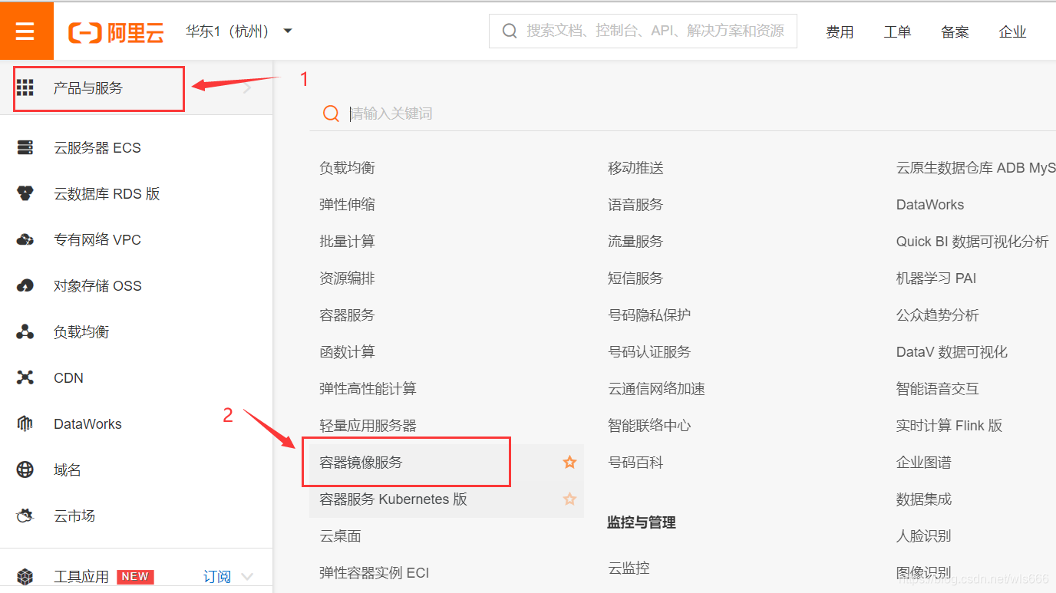Open 容器服务 in the product list
Image resolution: width=1056 pixels, height=593 pixels.
point(347,315)
